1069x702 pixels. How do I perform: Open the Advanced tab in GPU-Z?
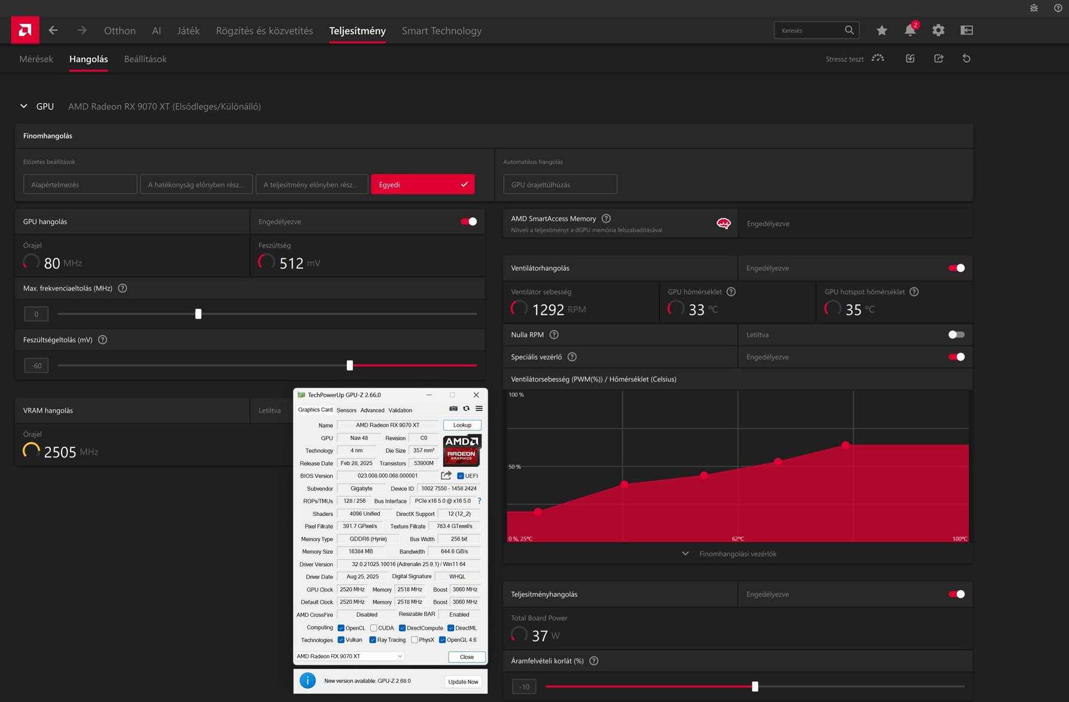click(x=372, y=410)
